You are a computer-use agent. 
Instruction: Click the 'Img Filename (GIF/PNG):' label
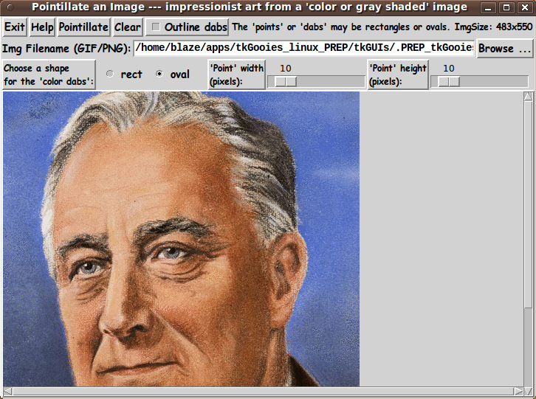pos(66,49)
